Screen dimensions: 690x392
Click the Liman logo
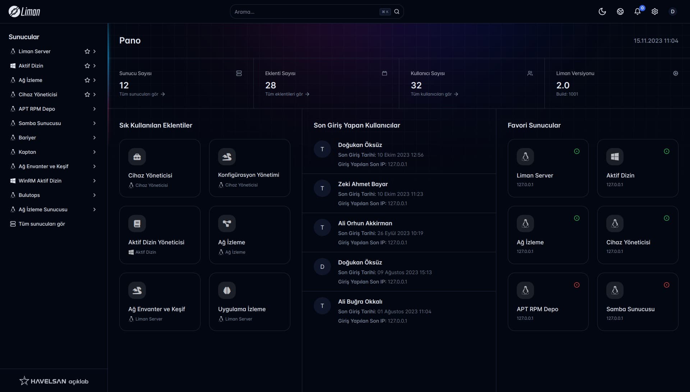24,11
